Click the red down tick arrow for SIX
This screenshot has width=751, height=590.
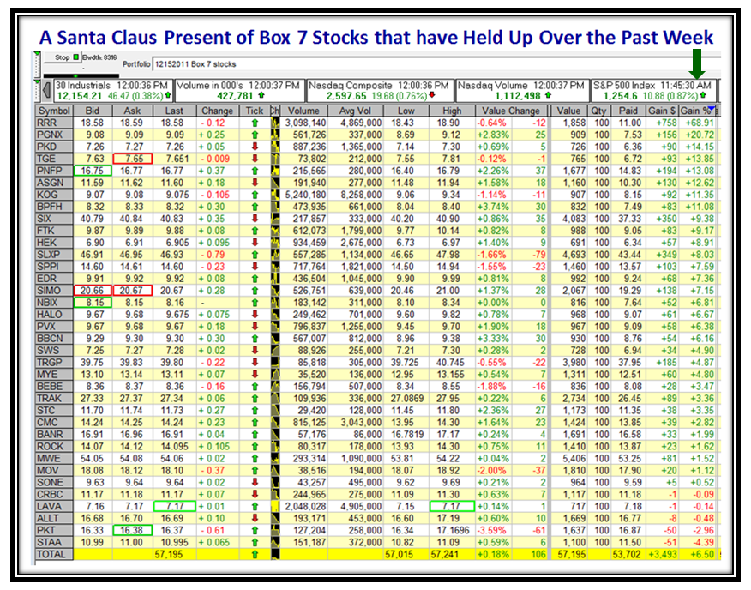click(255, 219)
